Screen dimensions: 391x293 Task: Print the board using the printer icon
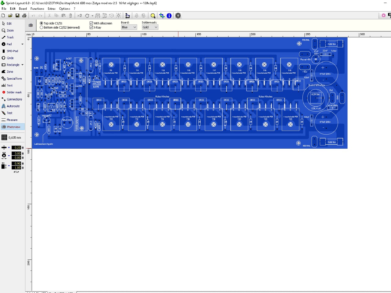24,16
